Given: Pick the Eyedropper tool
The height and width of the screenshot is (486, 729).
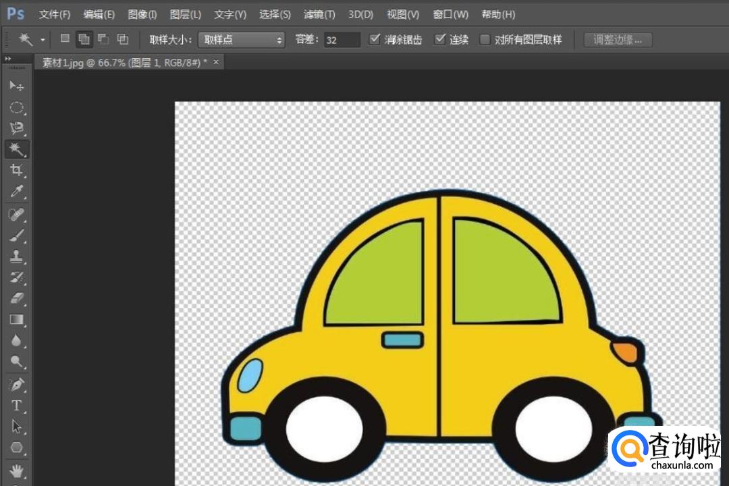Looking at the screenshot, I should [x=17, y=192].
